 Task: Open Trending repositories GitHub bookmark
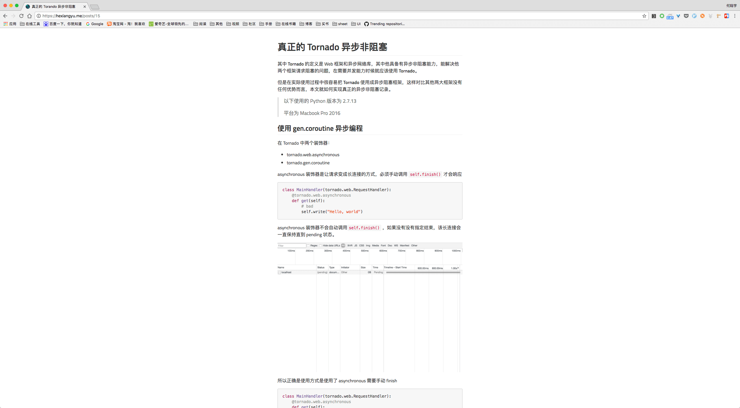tap(384, 24)
